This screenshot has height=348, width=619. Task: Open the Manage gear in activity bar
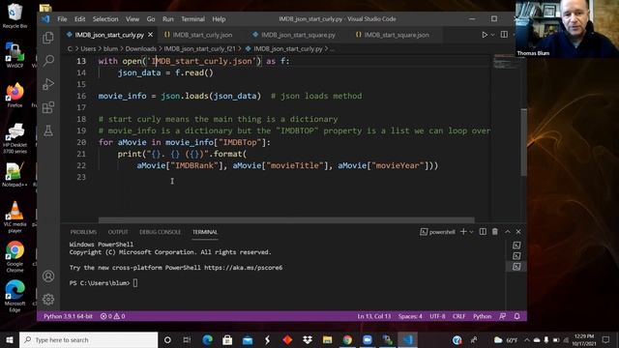click(48, 299)
